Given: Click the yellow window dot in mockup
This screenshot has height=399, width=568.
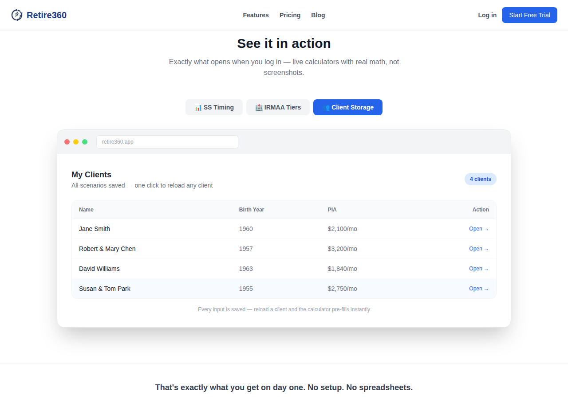Looking at the screenshot, I should (76, 142).
